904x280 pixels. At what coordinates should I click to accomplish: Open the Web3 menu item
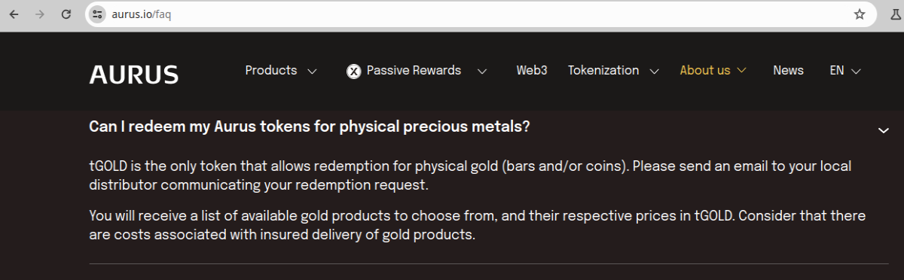[x=532, y=71]
